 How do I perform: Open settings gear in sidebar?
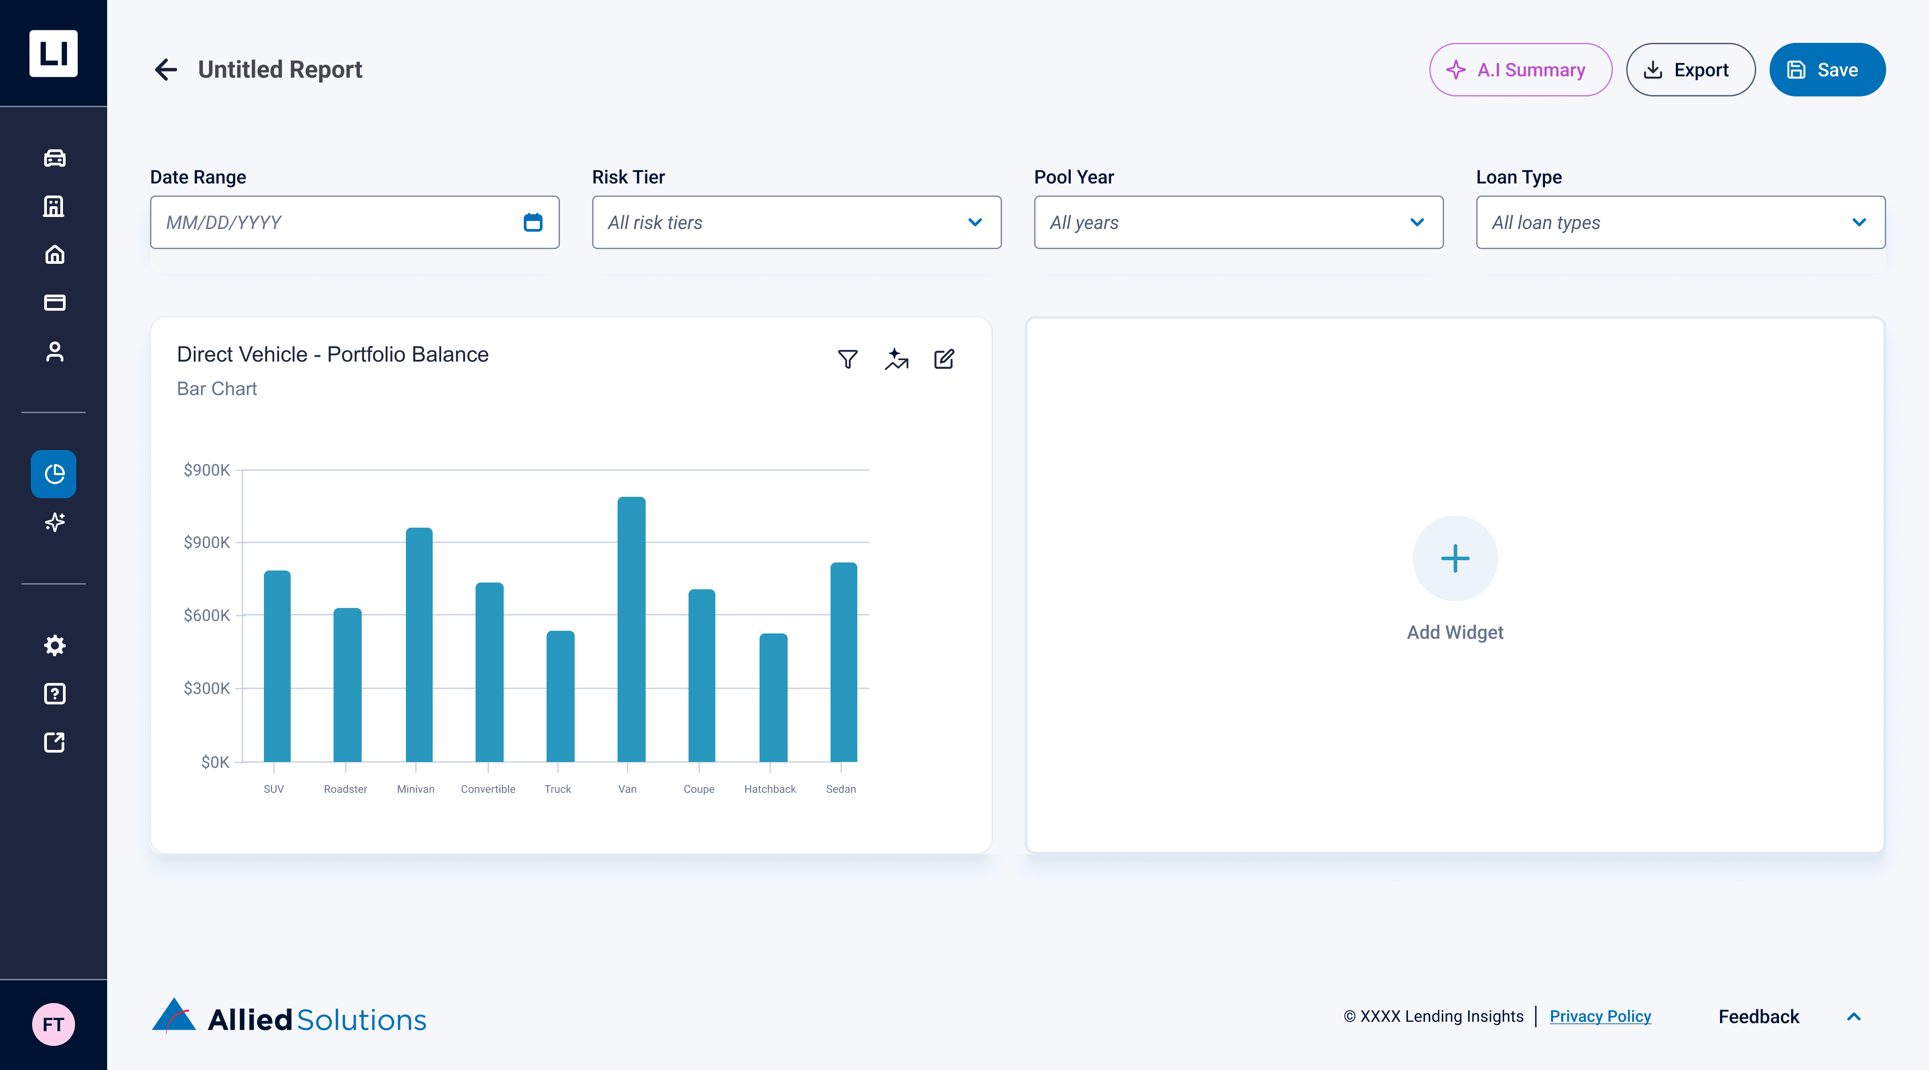[54, 645]
